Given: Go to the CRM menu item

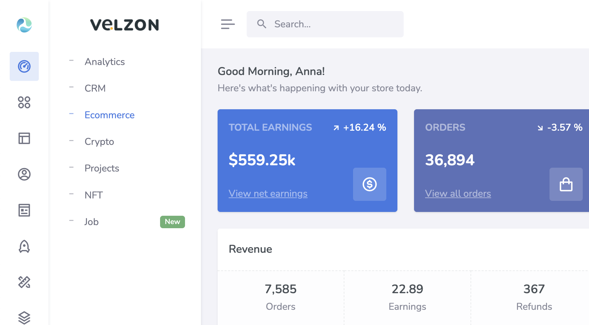Looking at the screenshot, I should click(95, 89).
